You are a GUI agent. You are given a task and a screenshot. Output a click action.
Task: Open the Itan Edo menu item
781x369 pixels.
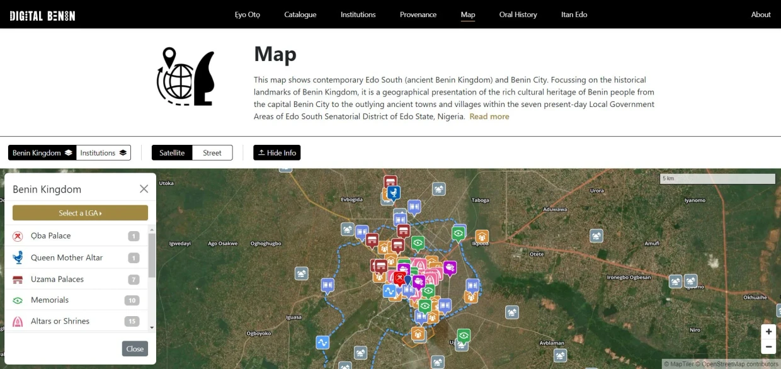574,14
